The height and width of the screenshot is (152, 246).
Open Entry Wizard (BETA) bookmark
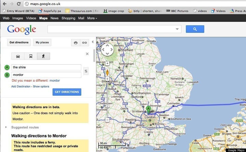point(19,11)
